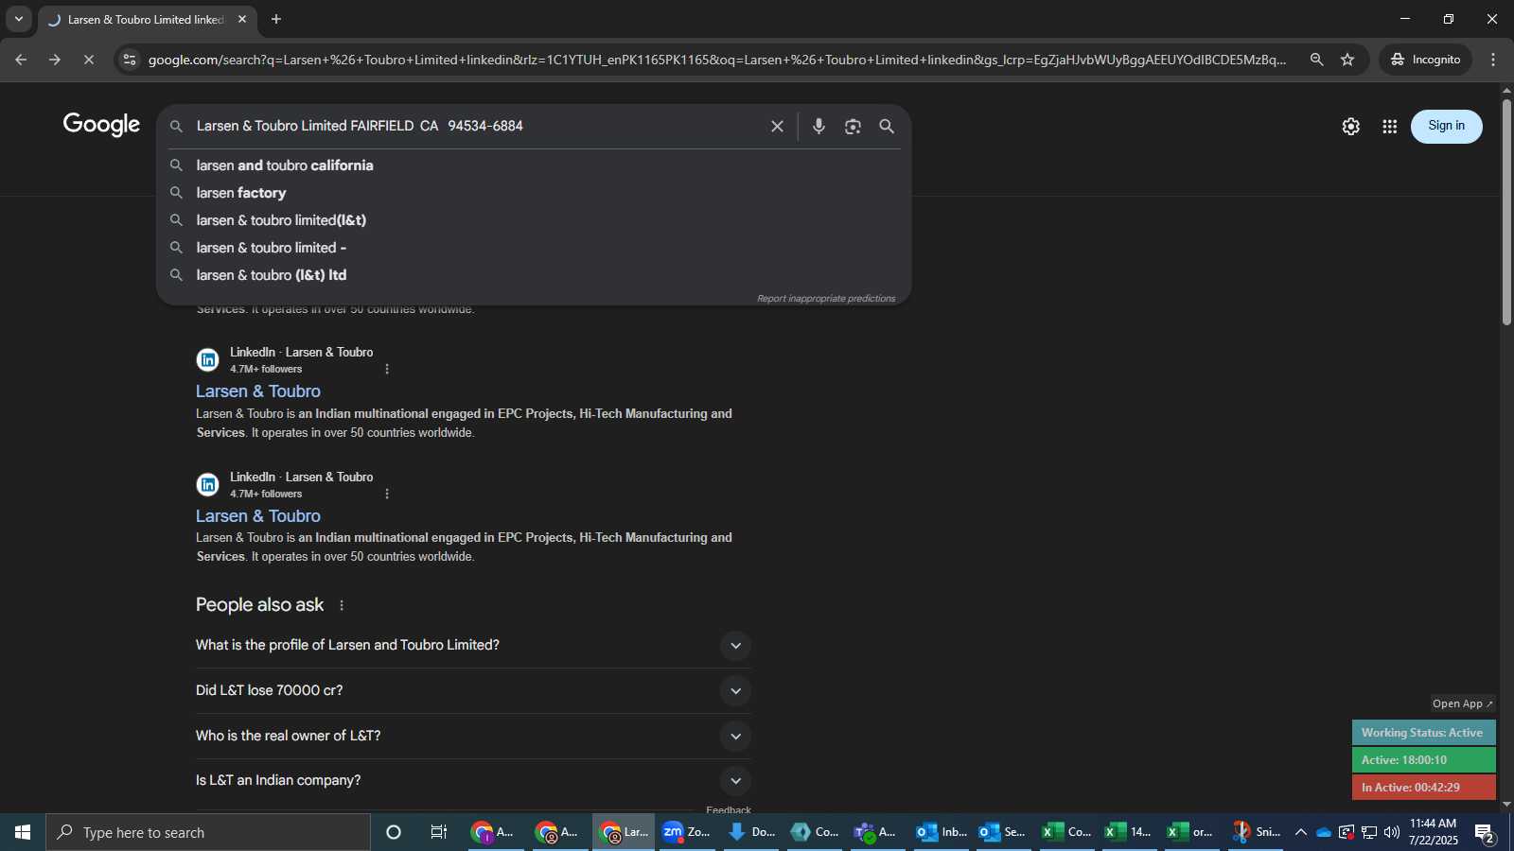This screenshot has width=1514, height=851.
Task: Stop loading the page
Action: (88, 60)
